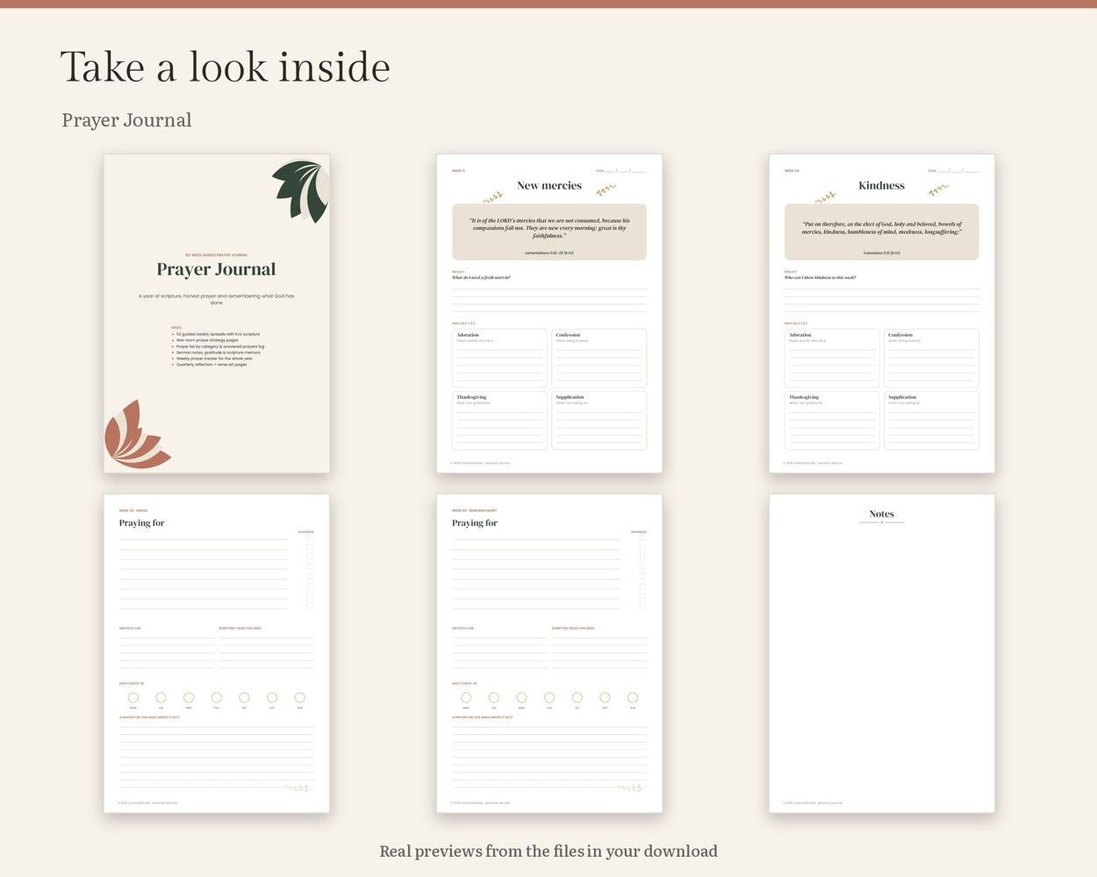Open the Week 11 New mercies page preview

[549, 314]
